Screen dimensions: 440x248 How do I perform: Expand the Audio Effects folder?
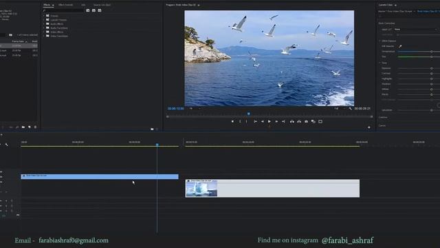point(44,24)
